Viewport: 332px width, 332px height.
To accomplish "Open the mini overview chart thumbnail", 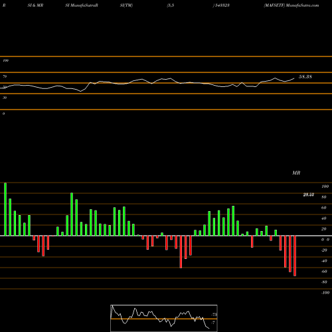I will 164,318.
